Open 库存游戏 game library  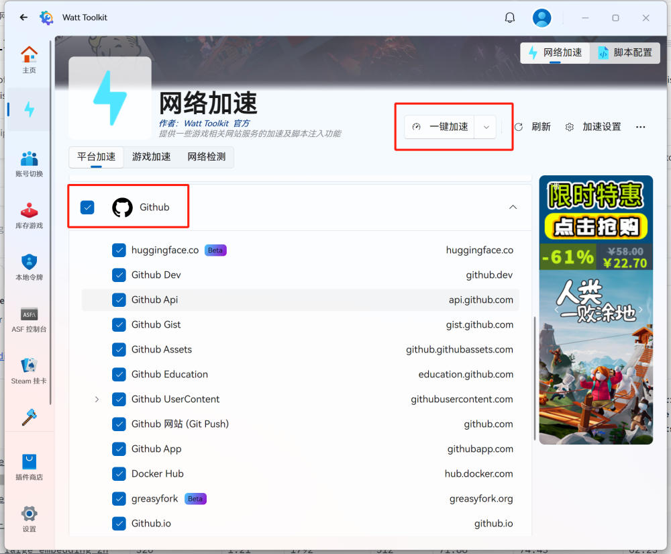click(x=29, y=216)
